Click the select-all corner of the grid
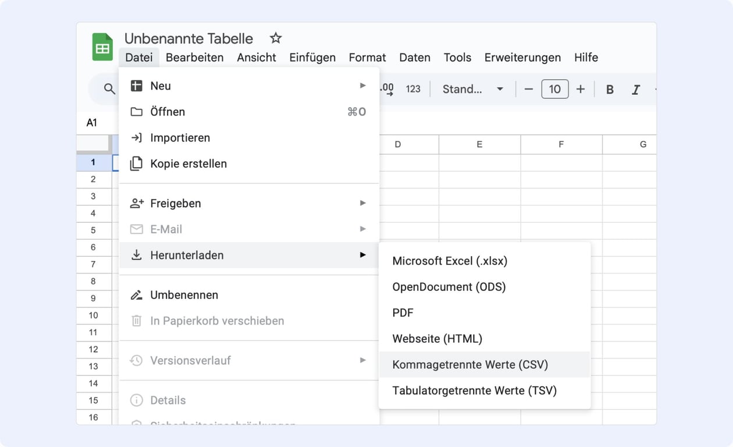Screen dimensions: 733x447 94,144
